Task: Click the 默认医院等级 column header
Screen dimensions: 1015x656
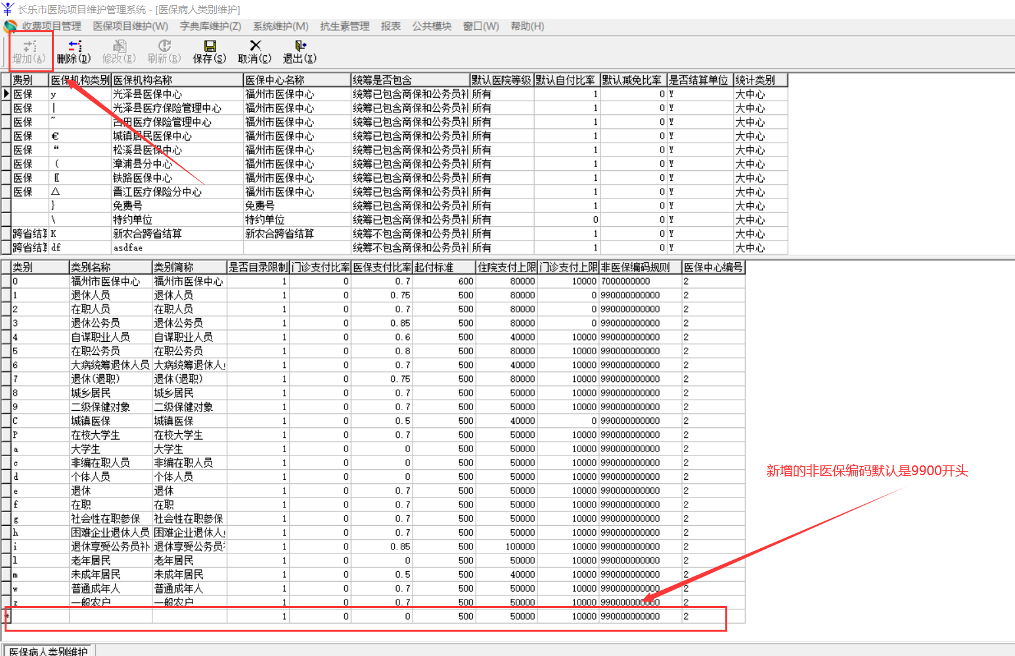Action: [x=502, y=80]
